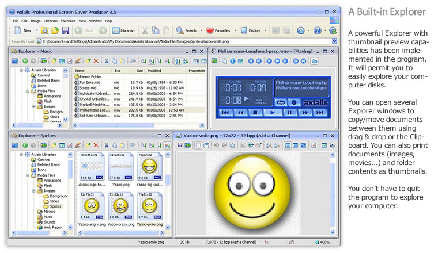438x253 pixels.
Task: Click the fast forward button in axialis player
Action: click(x=305, y=113)
